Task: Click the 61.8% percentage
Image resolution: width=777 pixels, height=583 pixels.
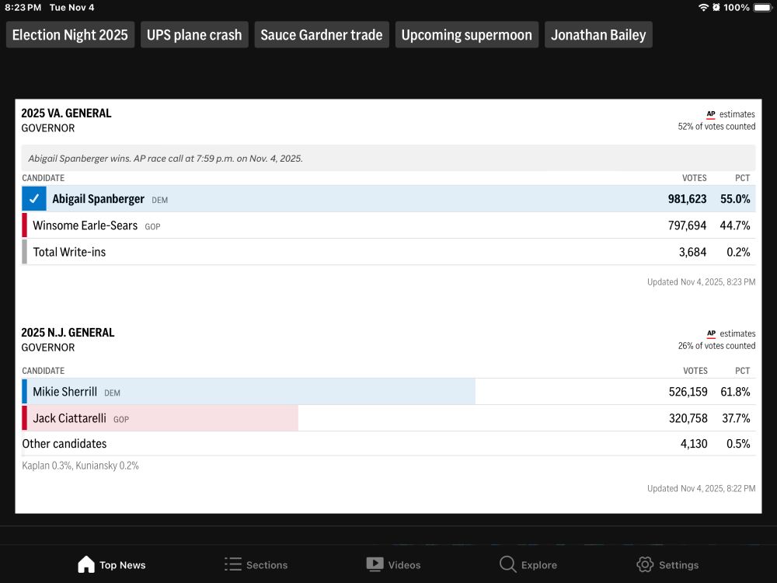Action: coord(735,392)
